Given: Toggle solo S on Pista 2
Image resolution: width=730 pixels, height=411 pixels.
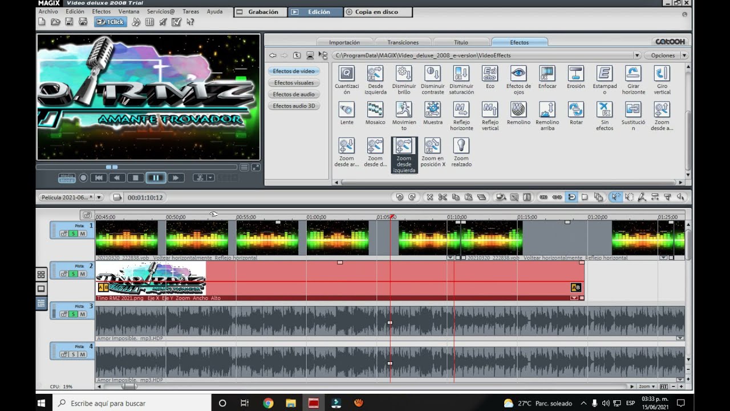Looking at the screenshot, I should point(73,274).
